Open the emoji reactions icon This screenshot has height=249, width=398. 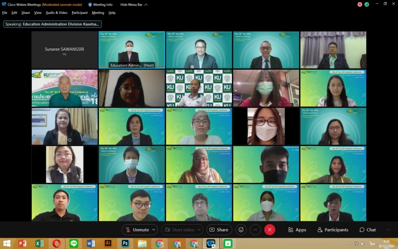(x=241, y=230)
